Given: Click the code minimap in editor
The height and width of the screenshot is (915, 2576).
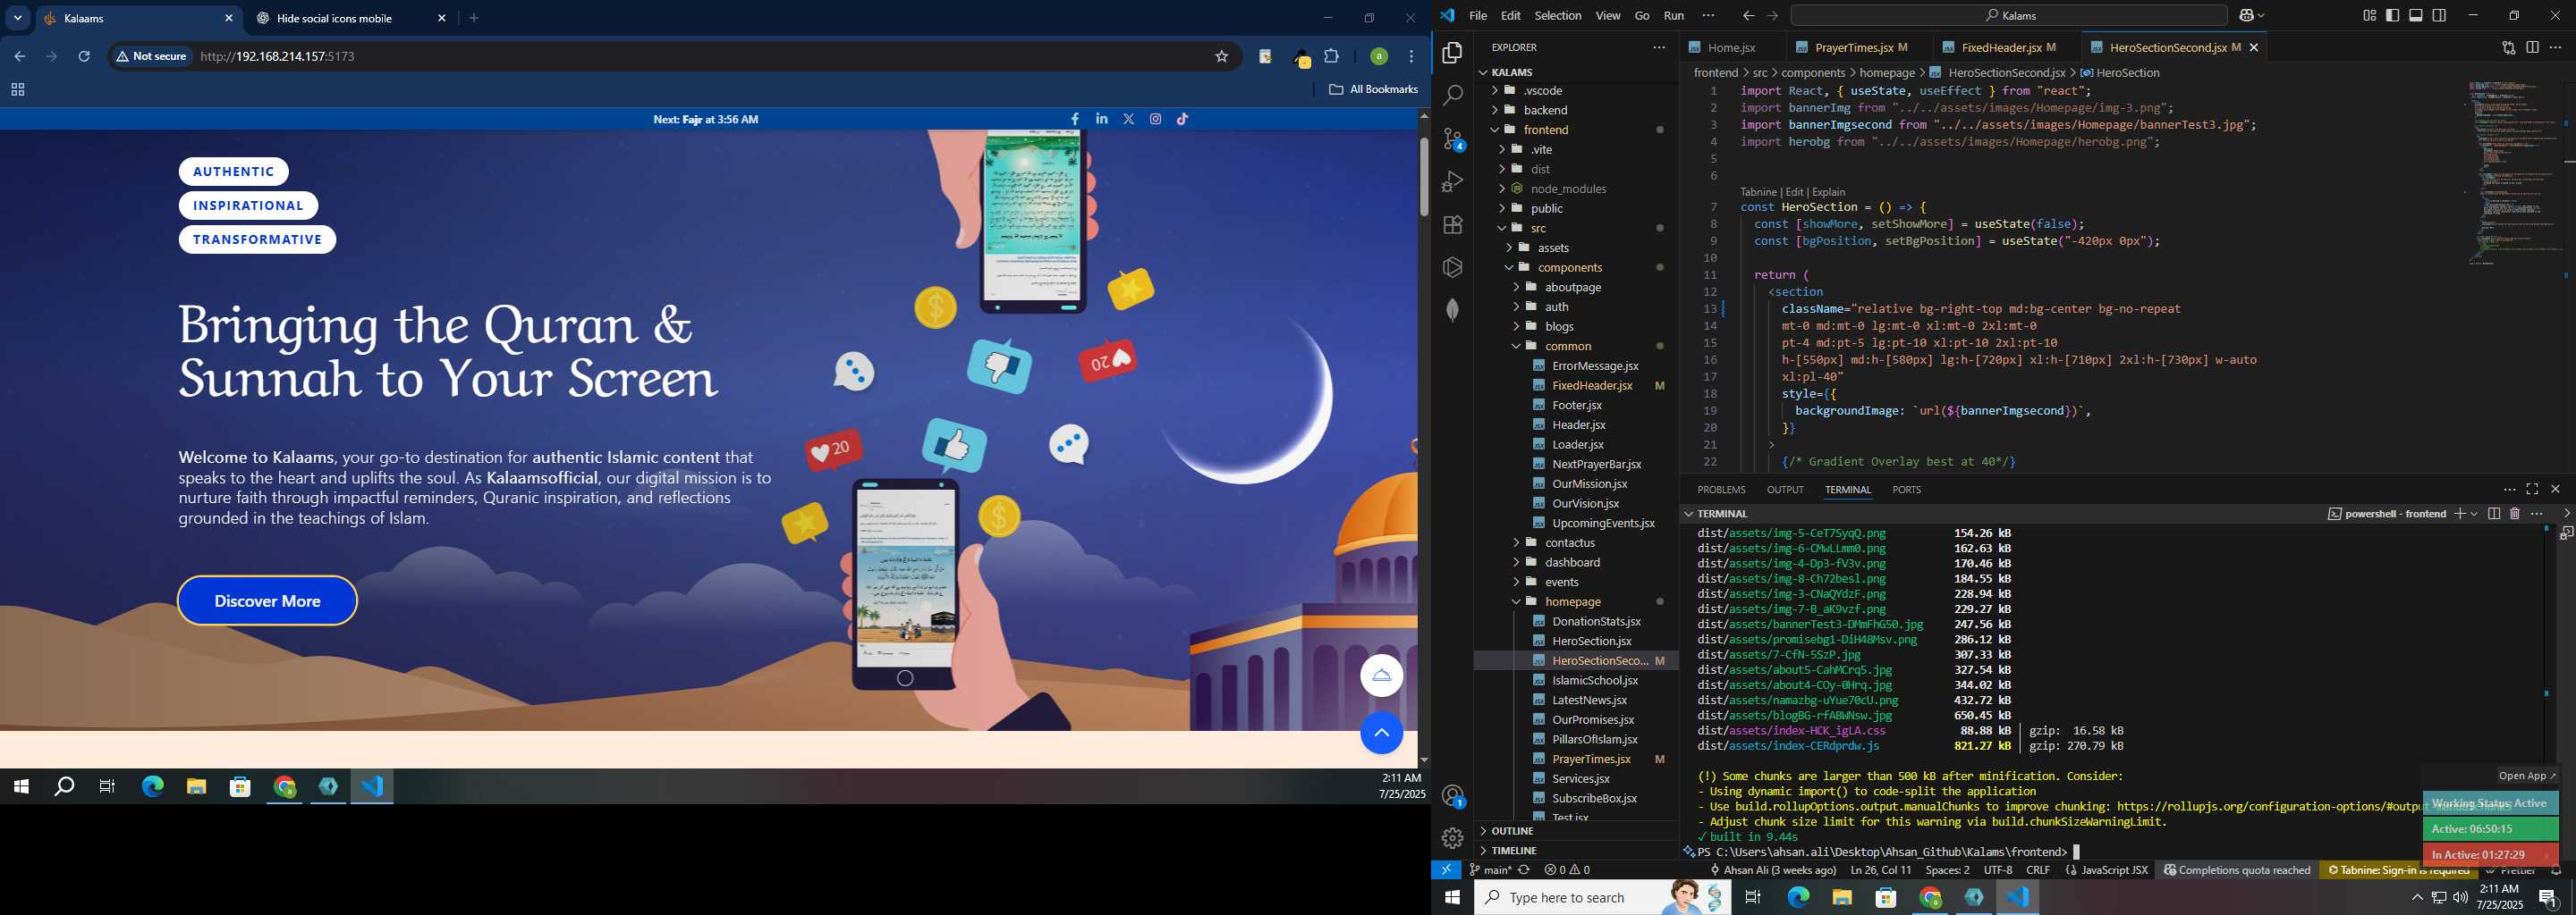Looking at the screenshot, I should (x=2513, y=172).
